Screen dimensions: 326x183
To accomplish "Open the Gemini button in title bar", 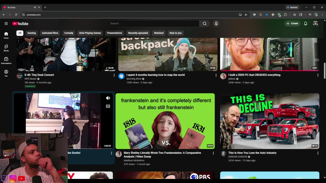I will [292, 7].
